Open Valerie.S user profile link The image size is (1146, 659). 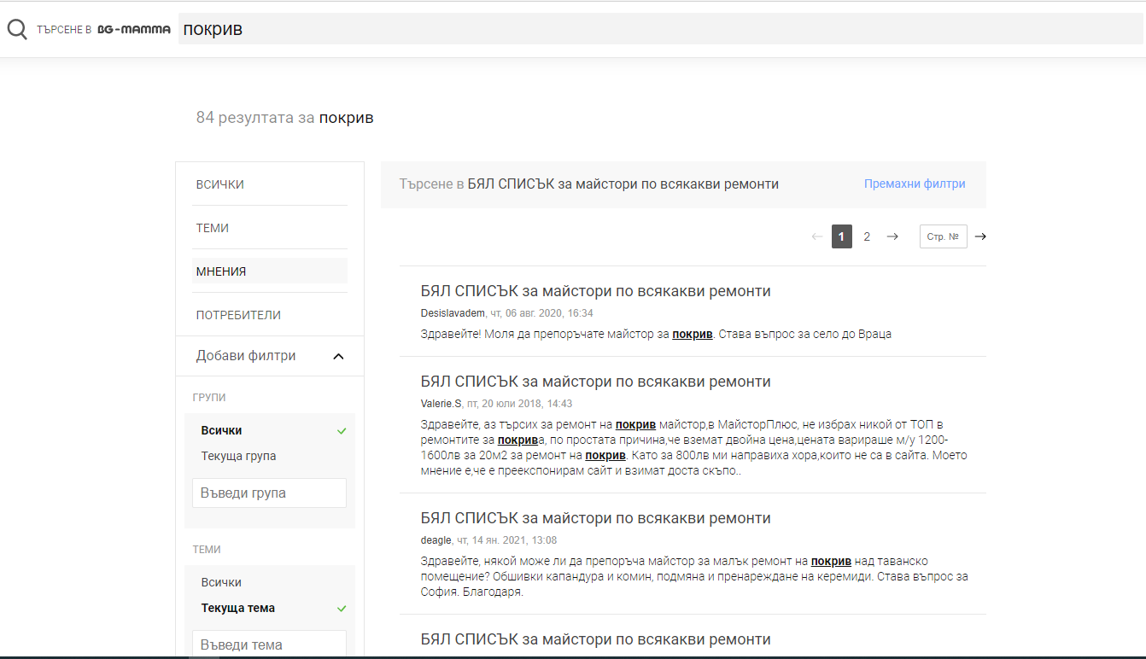pyautogui.click(x=441, y=404)
